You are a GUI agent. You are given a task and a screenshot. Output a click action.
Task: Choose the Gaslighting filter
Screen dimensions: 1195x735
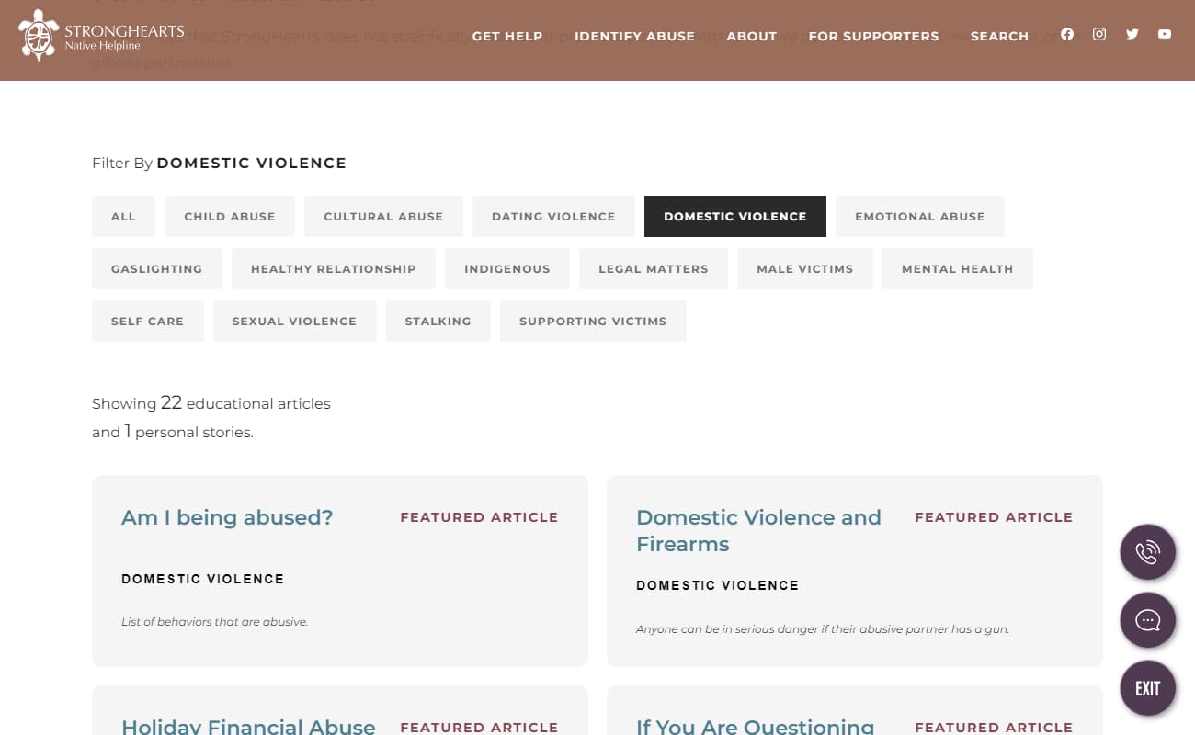click(157, 268)
